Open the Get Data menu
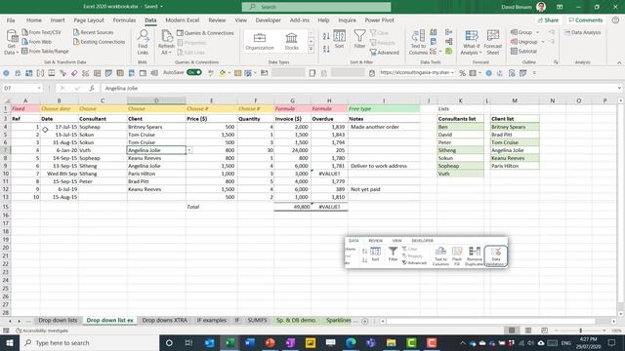 point(11,42)
